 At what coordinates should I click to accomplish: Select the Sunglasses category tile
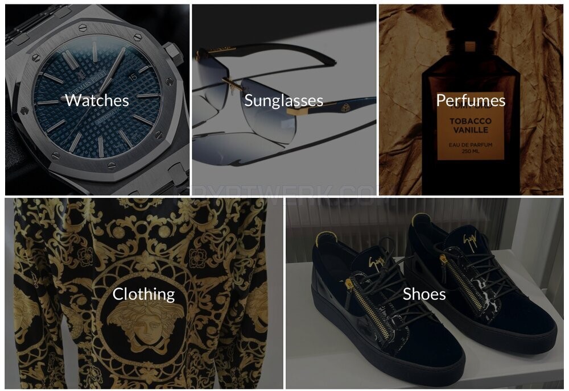point(284,99)
